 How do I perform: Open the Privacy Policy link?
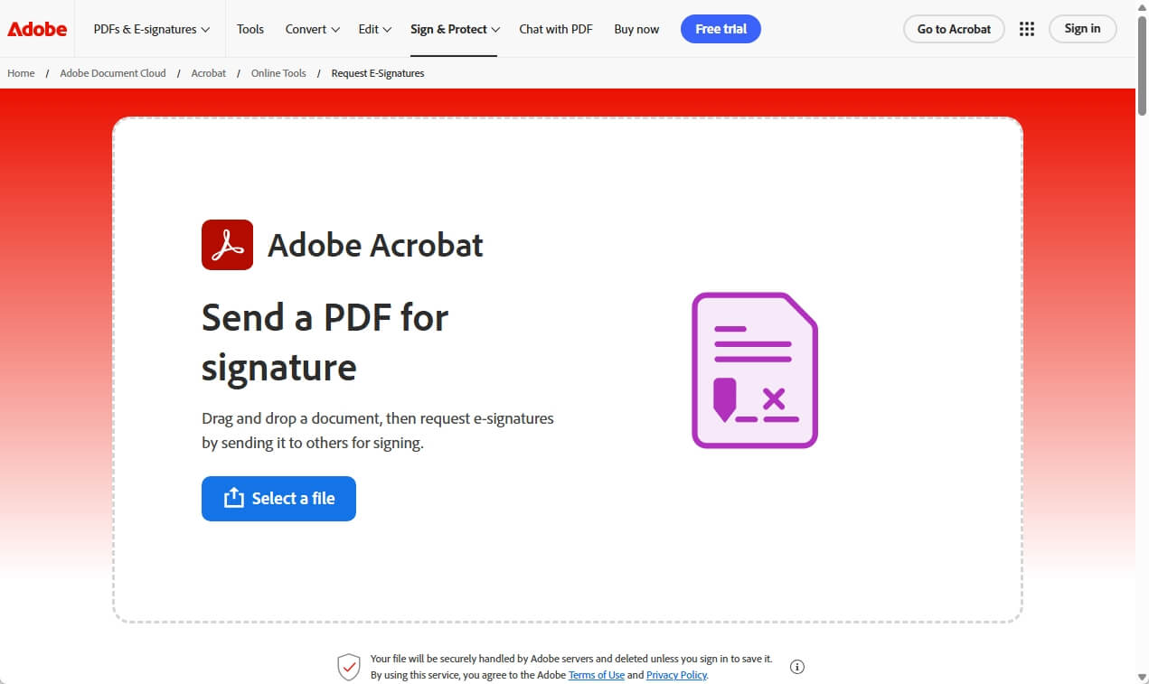point(677,675)
